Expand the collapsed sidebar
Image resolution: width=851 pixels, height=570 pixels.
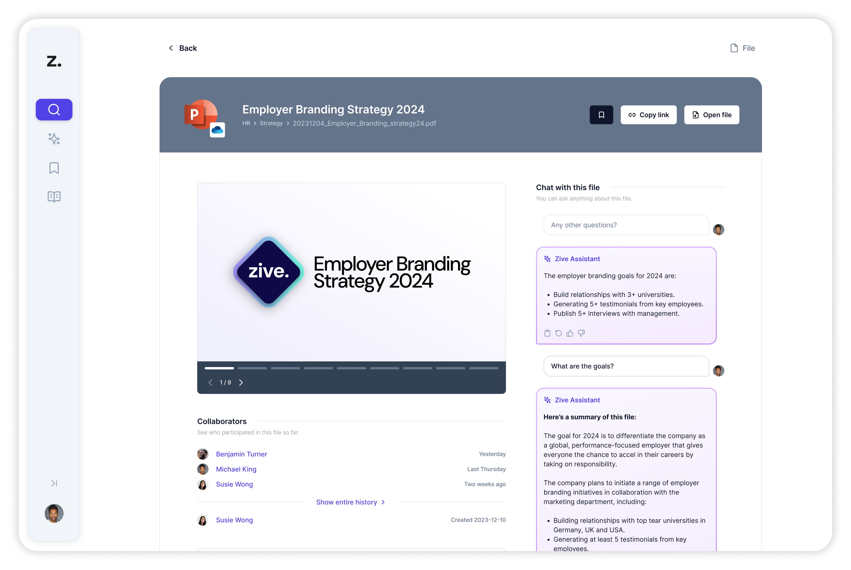click(x=54, y=483)
